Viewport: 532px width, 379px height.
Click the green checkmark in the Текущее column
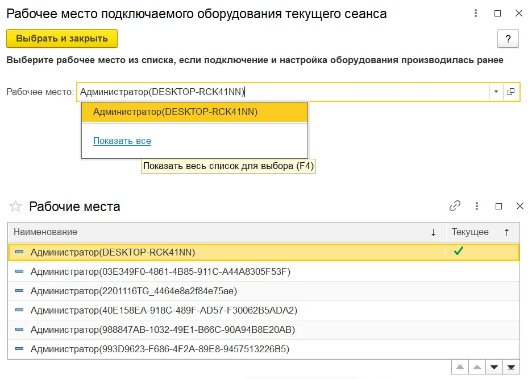click(458, 251)
